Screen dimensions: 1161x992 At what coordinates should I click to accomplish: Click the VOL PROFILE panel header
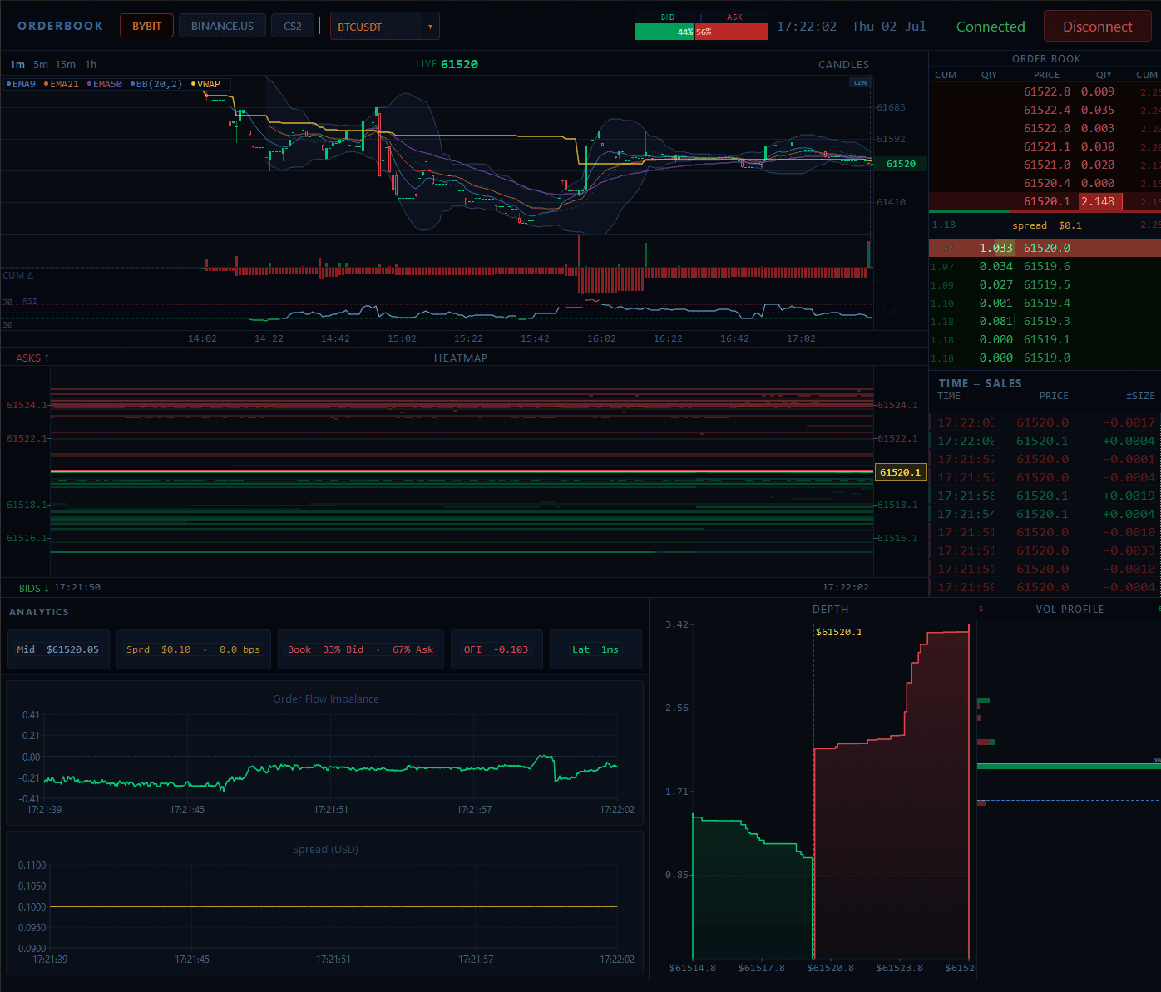1070,609
